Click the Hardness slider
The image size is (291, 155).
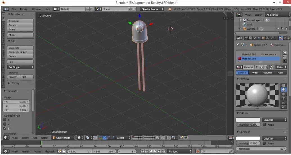tap(261, 149)
